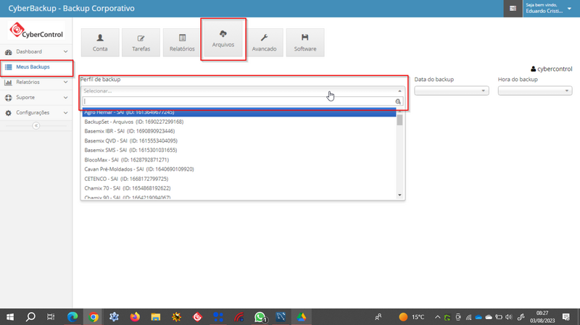Open the Eduardo user account dropdown
Image resolution: width=580 pixels, height=325 pixels.
click(549, 9)
